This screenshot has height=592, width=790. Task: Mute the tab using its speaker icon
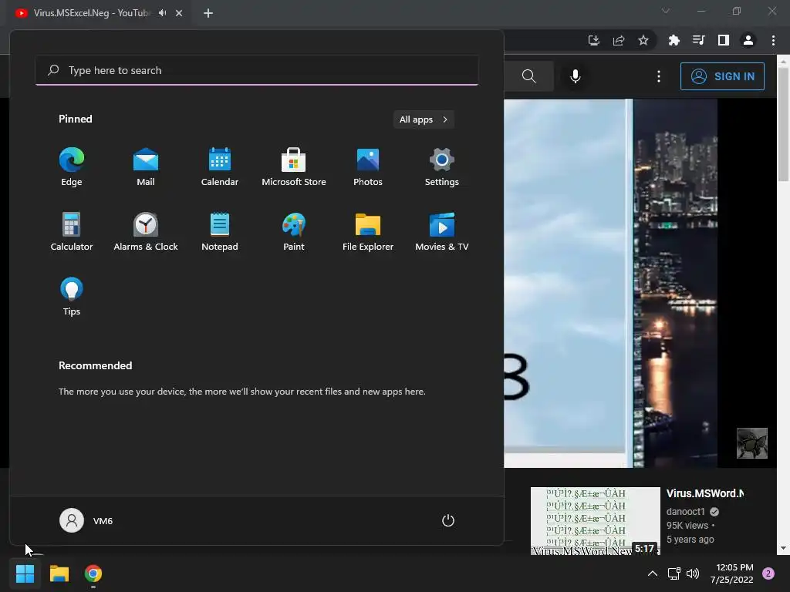pos(162,13)
